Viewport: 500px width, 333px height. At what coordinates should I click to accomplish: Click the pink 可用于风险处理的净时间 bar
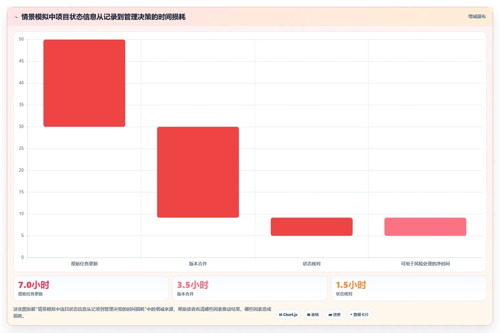coord(425,227)
